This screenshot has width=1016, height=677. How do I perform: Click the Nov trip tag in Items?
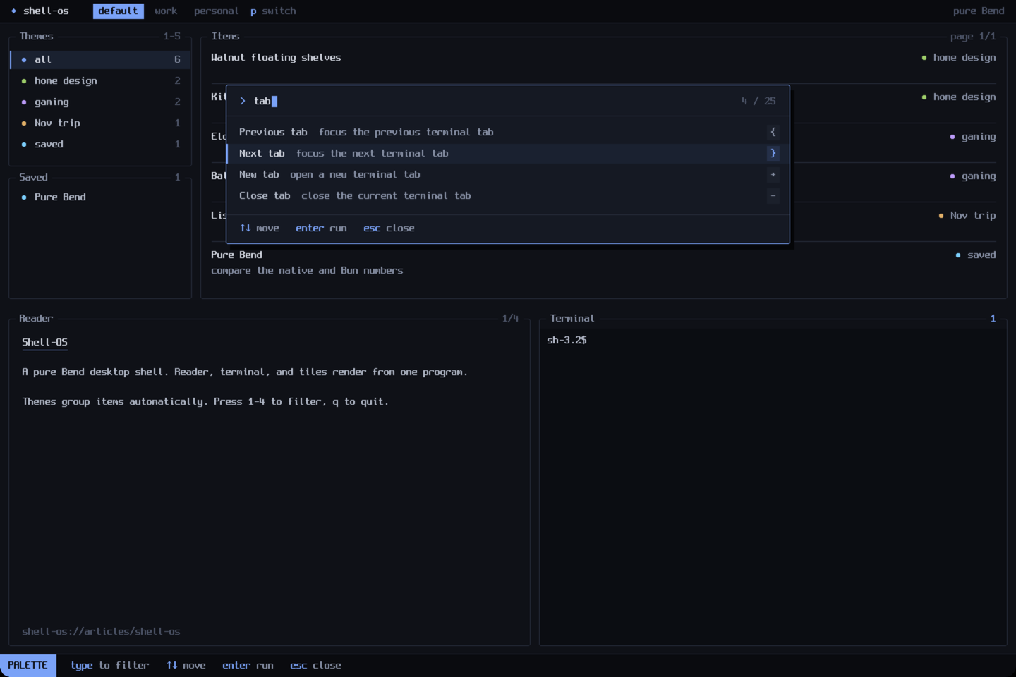967,215
